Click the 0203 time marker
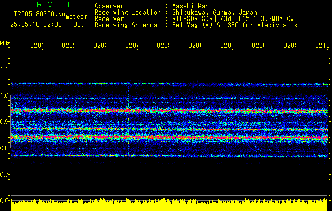This screenshot has width=332, height=211. click(x=100, y=45)
